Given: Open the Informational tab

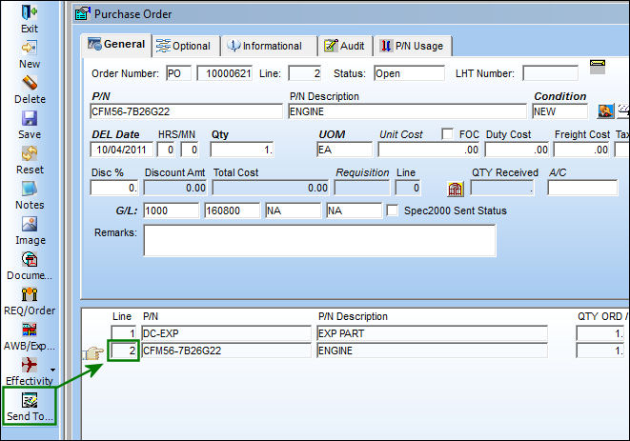Looking at the screenshot, I should (x=268, y=46).
